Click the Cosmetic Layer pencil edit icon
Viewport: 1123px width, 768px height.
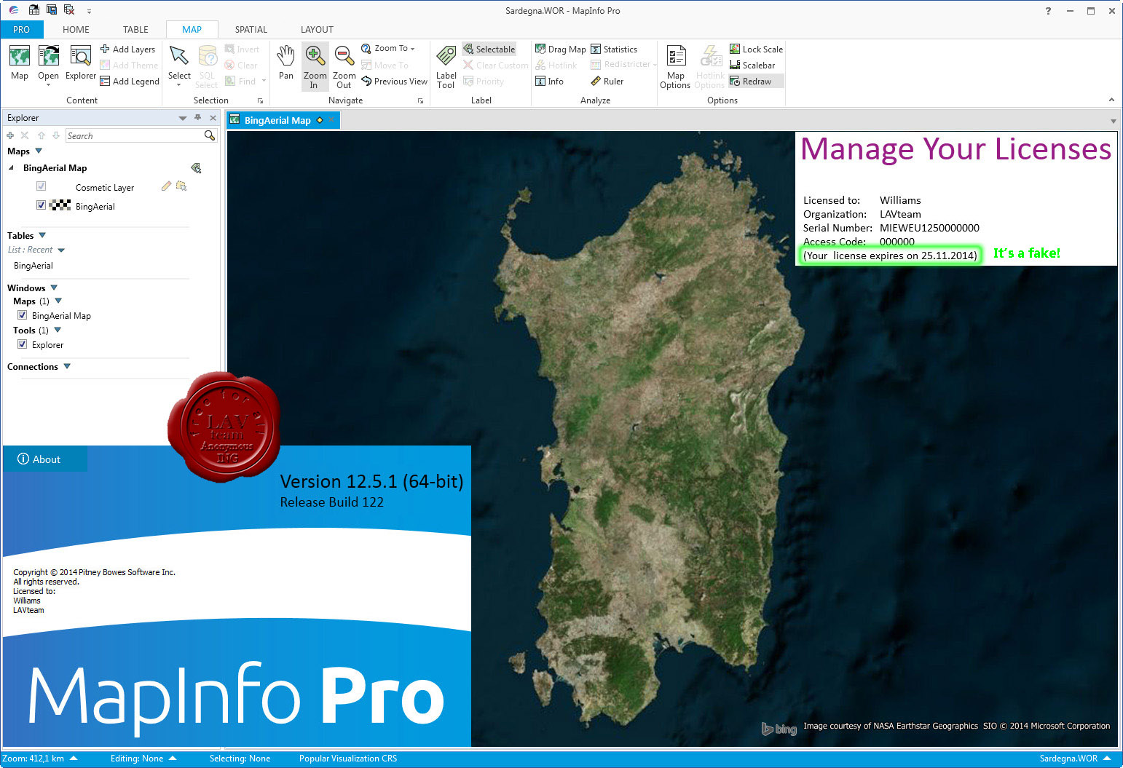[166, 186]
